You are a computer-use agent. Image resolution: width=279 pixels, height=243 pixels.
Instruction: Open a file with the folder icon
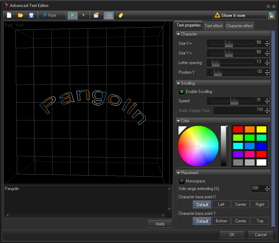20,15
